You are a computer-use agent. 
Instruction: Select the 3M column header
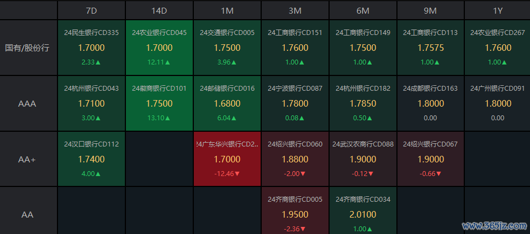[295, 10]
